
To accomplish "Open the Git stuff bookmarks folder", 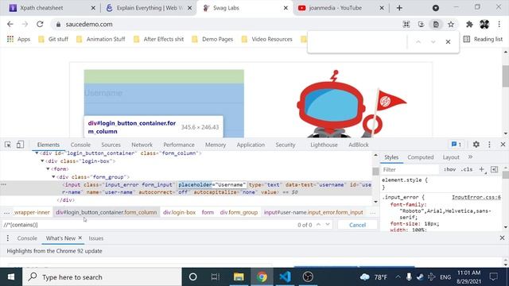I will (53, 39).
